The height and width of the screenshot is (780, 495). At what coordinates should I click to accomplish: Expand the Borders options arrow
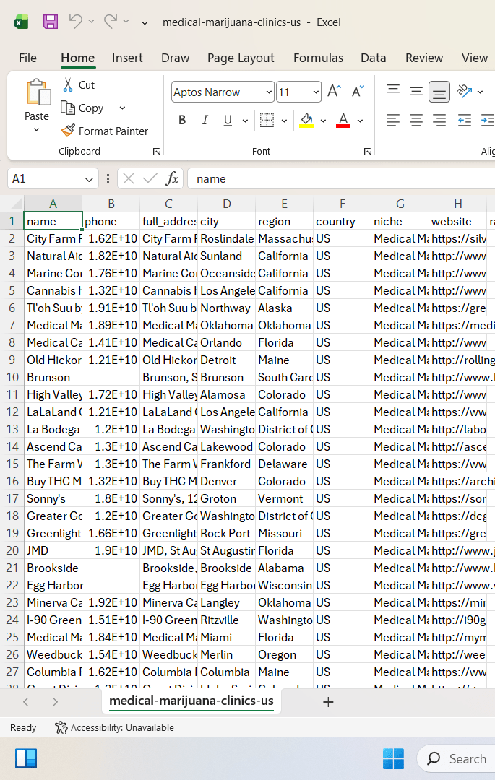tap(284, 121)
